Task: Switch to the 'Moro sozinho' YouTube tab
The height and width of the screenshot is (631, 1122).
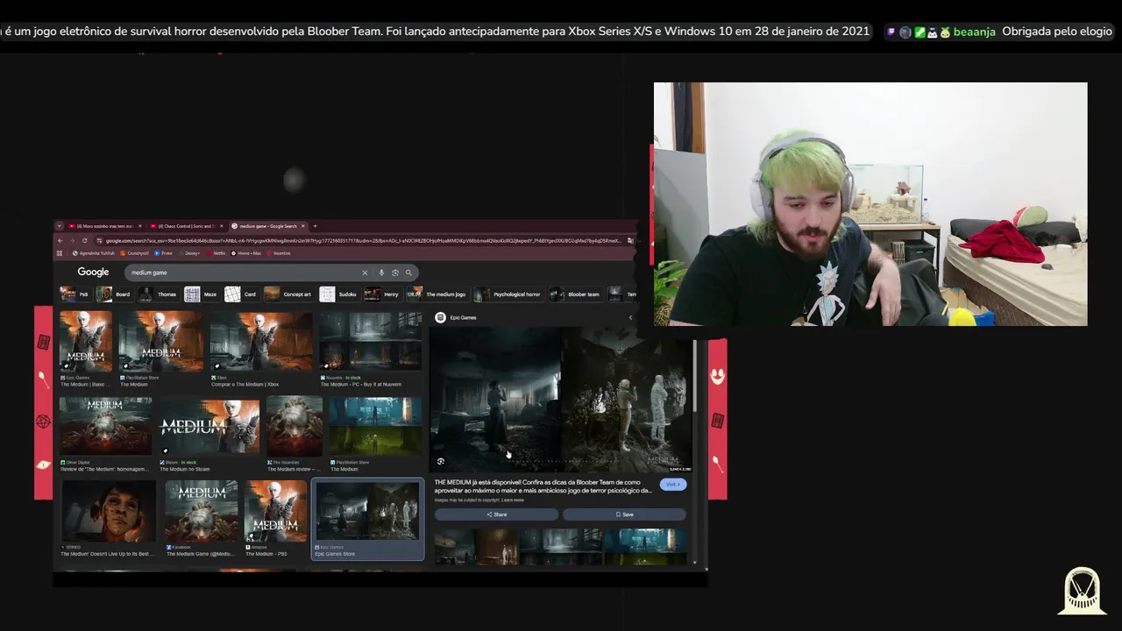Action: tap(105, 226)
